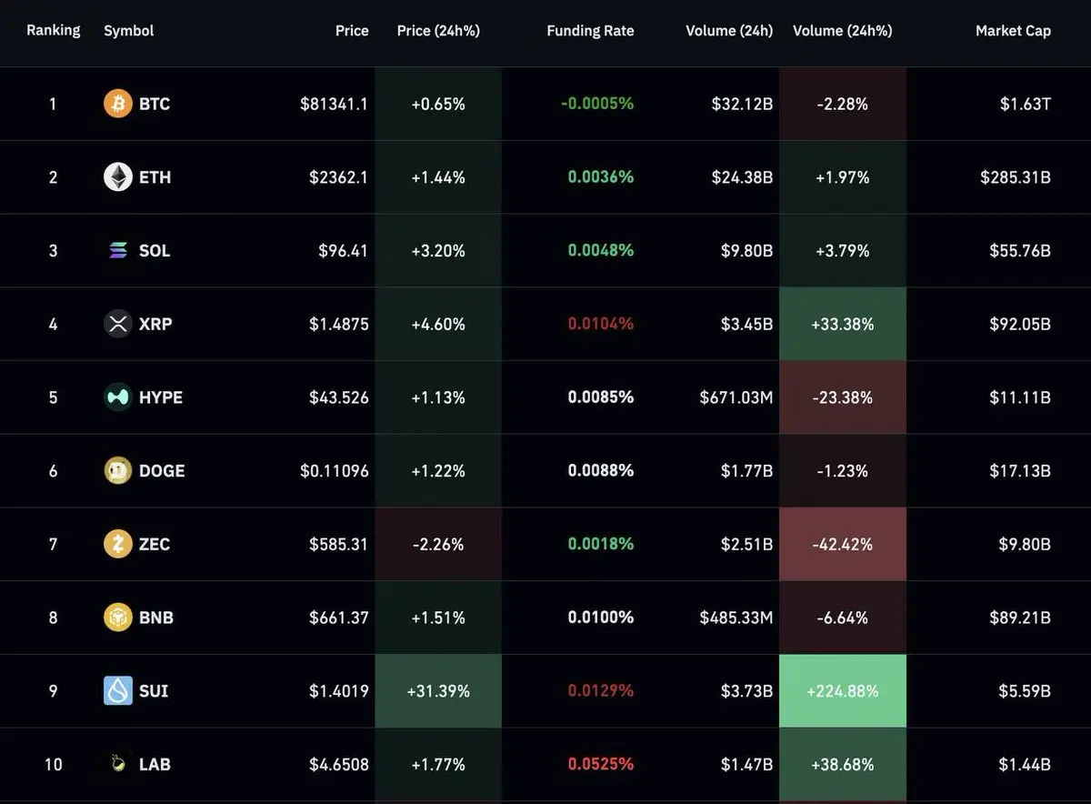Open the SOL symbol link

tap(155, 250)
